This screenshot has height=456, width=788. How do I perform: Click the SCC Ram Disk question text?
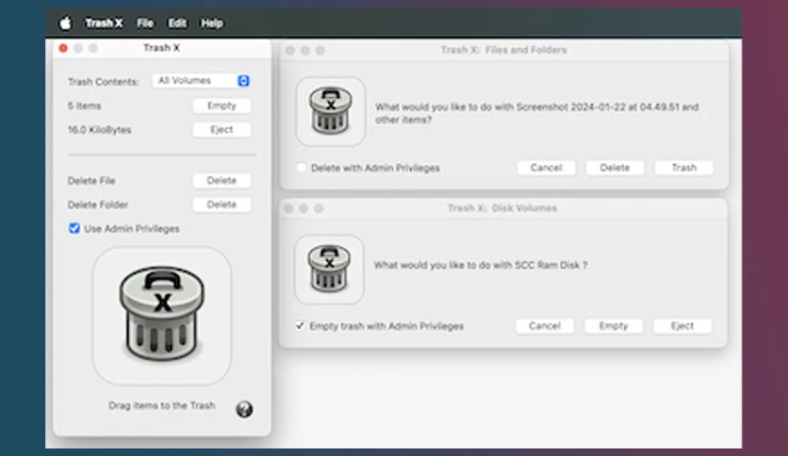pos(481,265)
